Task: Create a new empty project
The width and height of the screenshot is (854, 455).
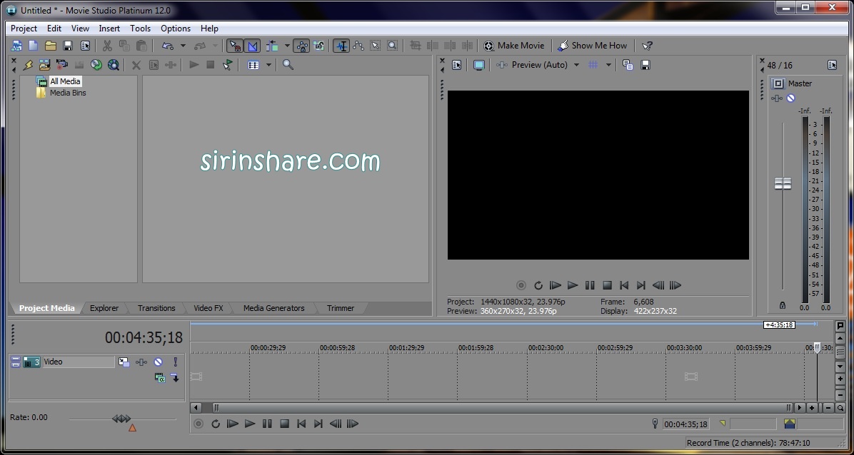Action: tap(34, 46)
